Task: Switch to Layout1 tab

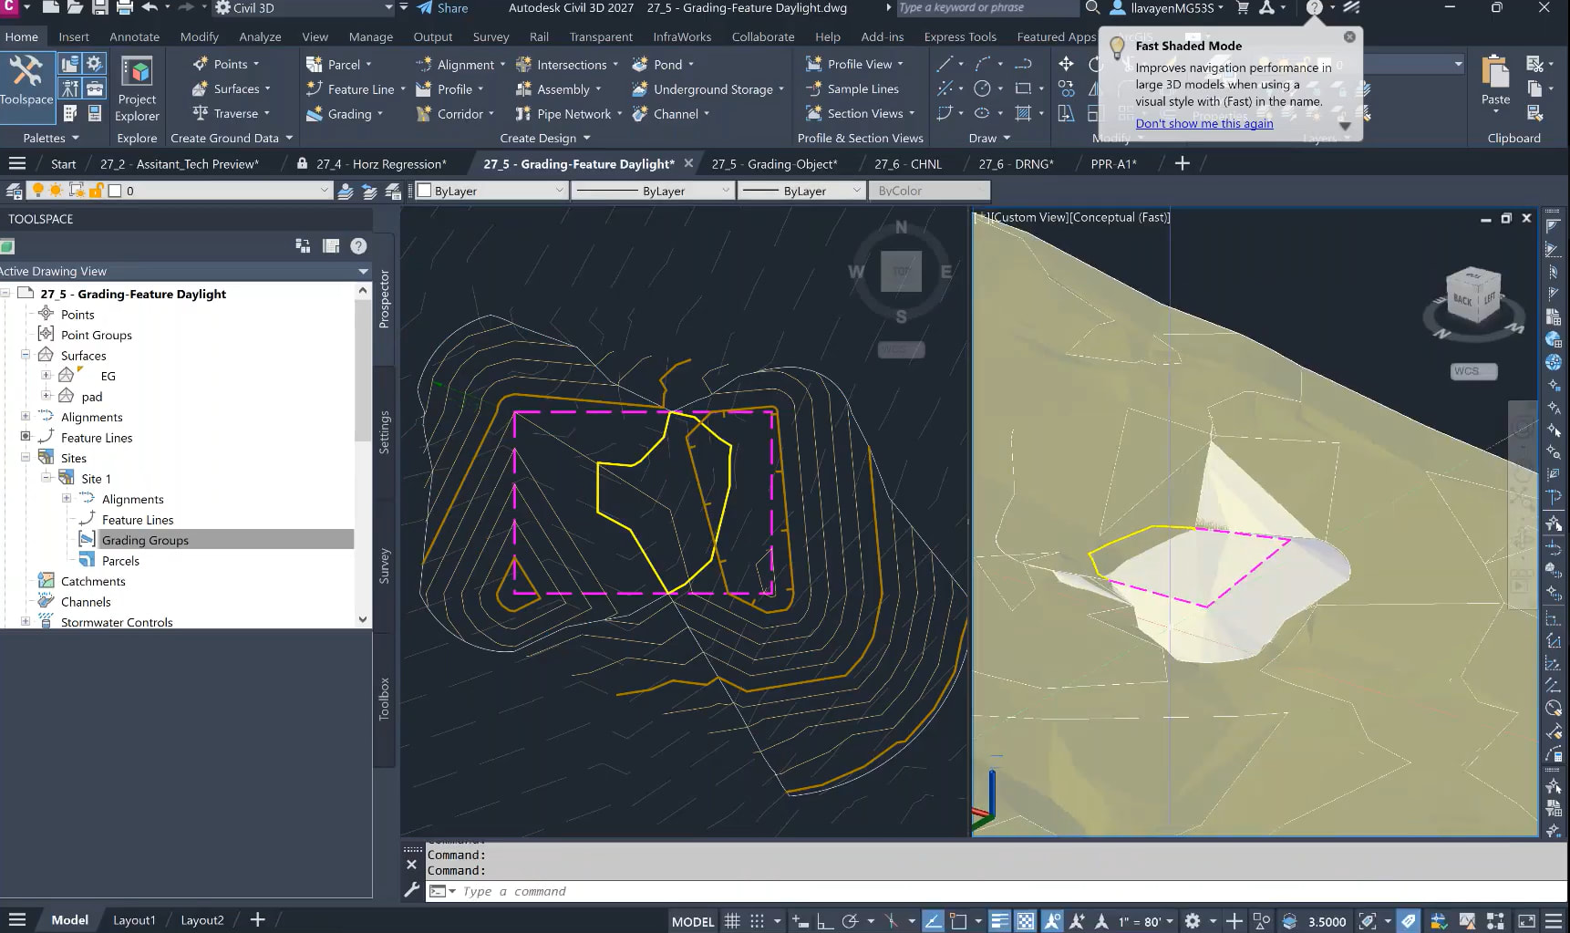Action: (134, 920)
